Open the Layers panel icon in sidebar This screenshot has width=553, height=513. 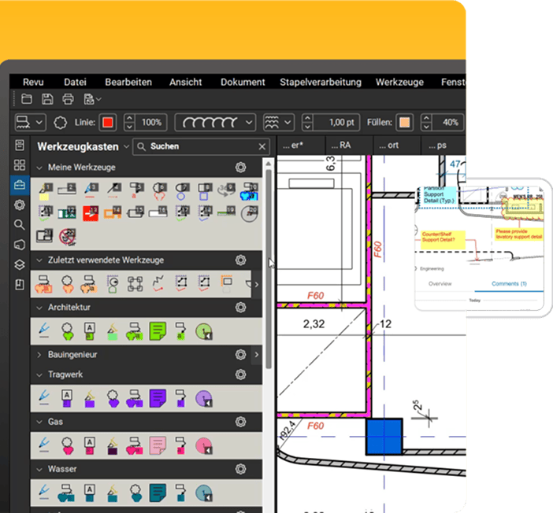[x=20, y=264]
